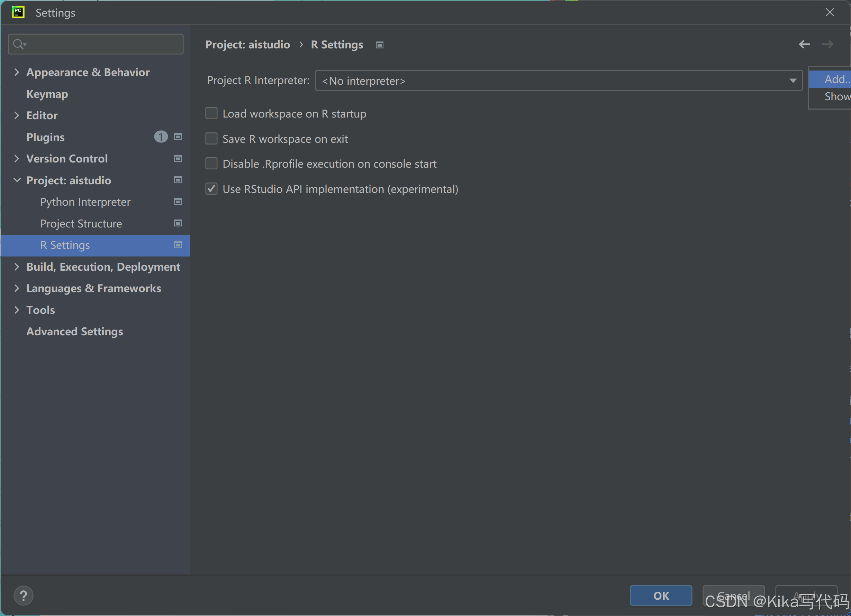Click project-level icon next to Version Control
This screenshot has height=616, width=851.
[178, 159]
